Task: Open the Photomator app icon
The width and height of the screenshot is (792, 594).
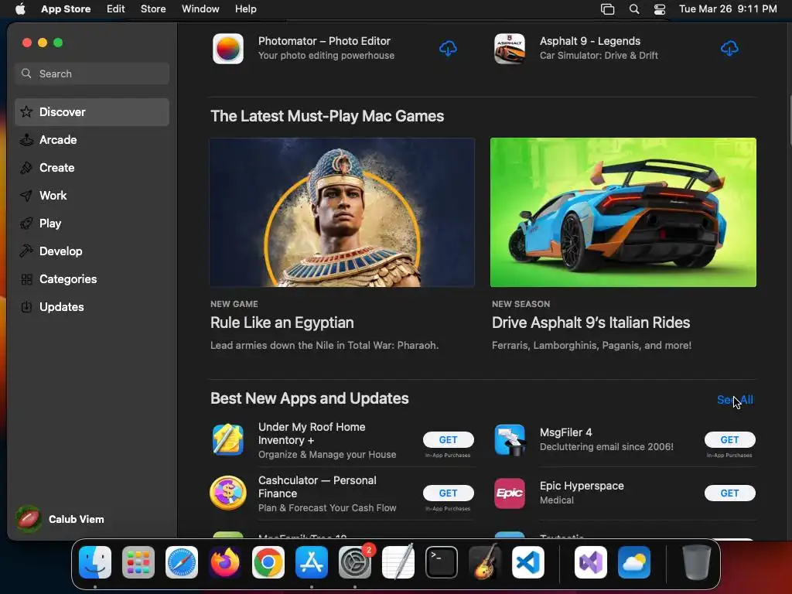Action: pos(228,49)
